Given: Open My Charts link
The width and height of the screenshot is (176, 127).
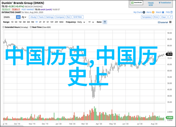Looking at the screenshot, I should click(138, 12).
